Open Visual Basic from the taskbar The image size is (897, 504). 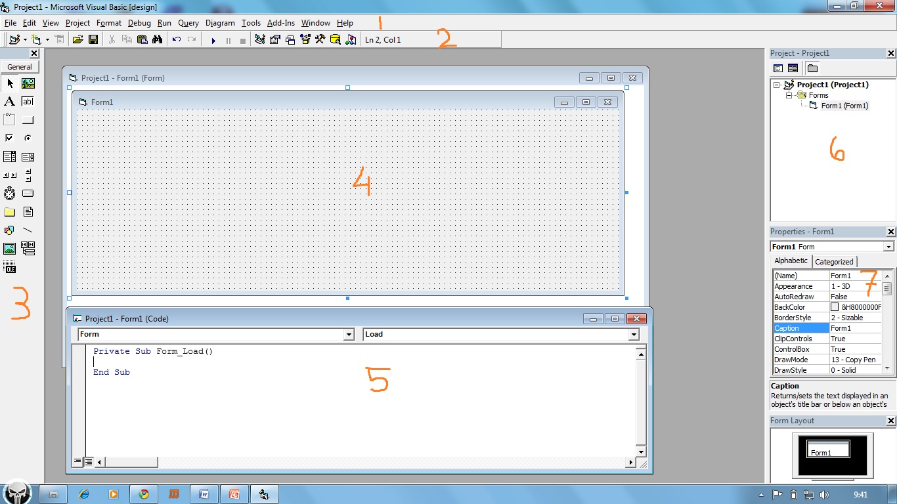point(264,493)
